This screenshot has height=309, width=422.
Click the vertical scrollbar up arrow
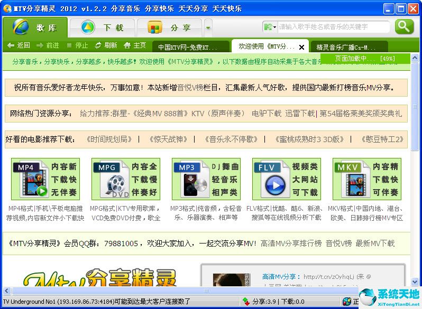coord(415,58)
